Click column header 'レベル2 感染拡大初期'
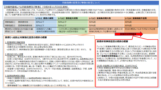The width and height of the screenshot is (161, 90). coord(68,18)
